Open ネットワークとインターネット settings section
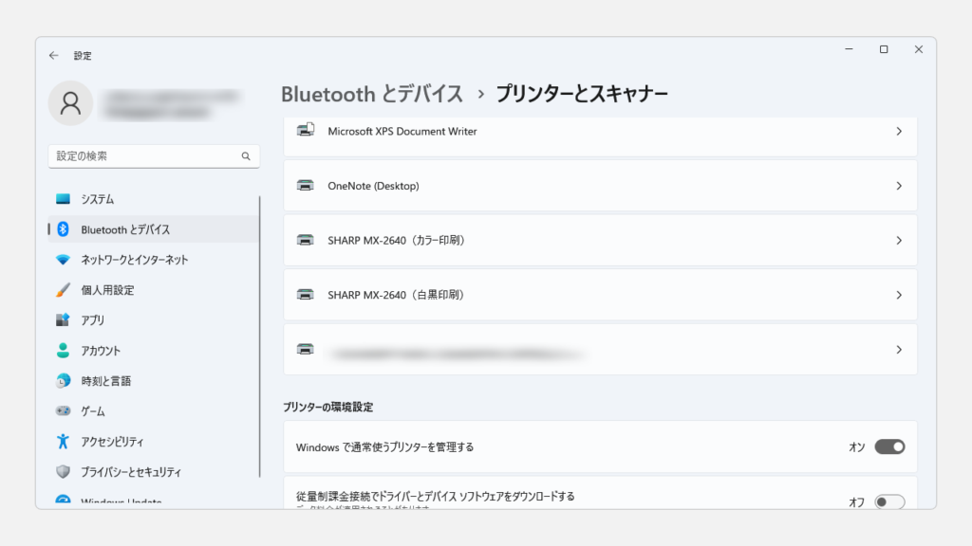 pos(134,260)
